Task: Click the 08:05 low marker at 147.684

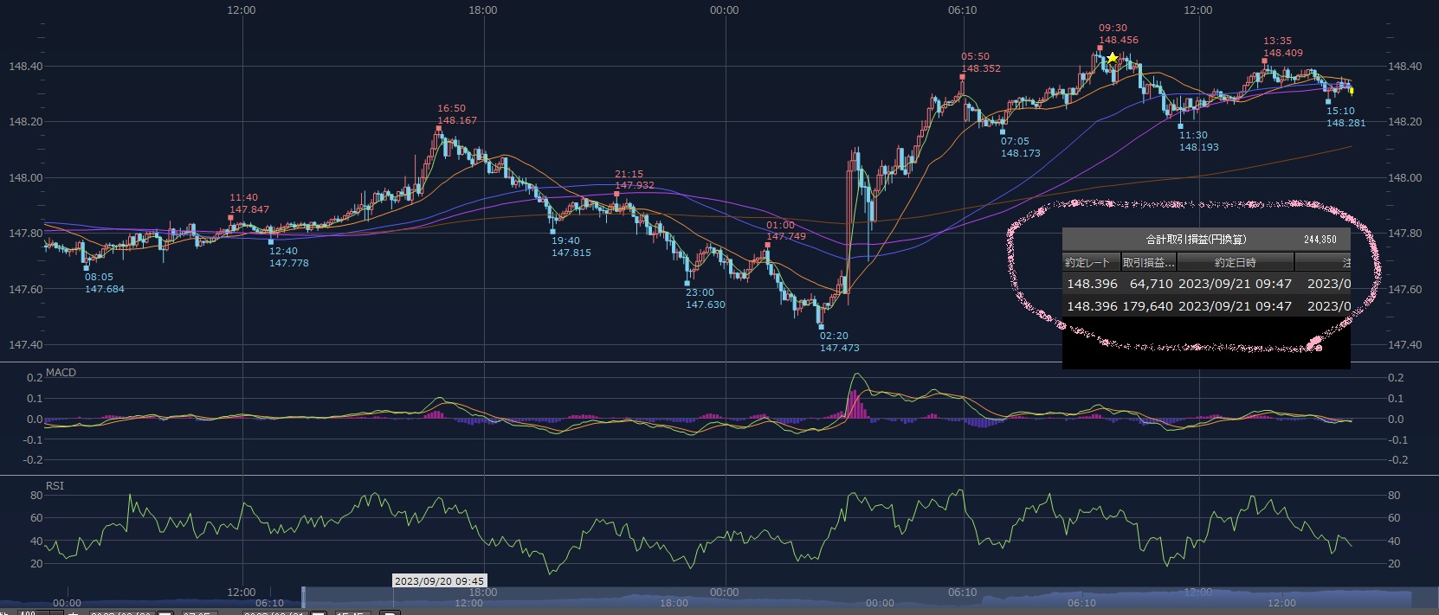Action: point(86,268)
